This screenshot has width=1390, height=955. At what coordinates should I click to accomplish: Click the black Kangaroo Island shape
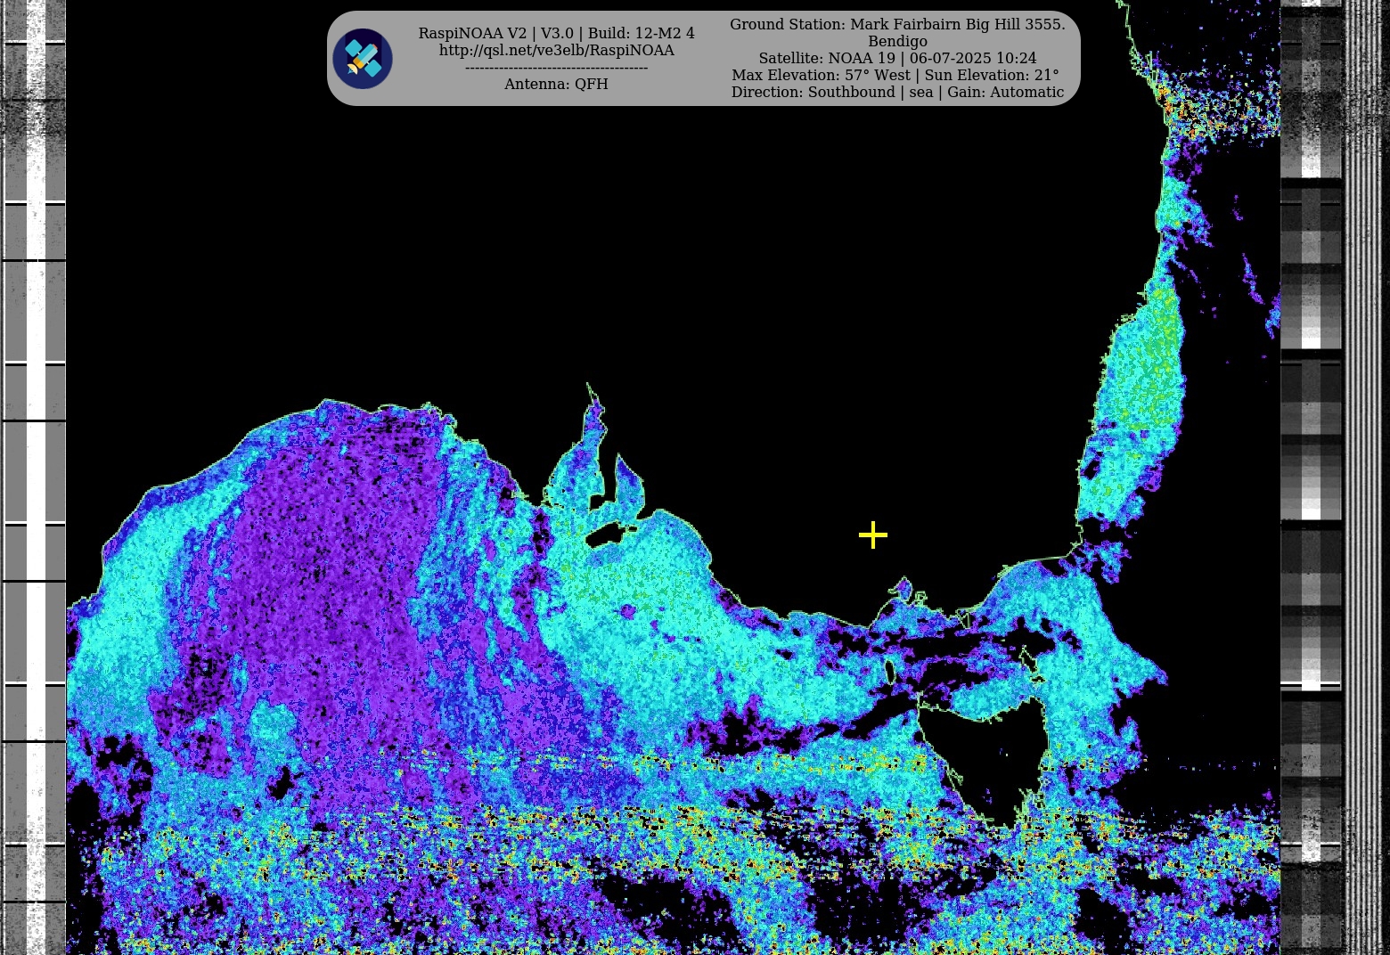609,535
